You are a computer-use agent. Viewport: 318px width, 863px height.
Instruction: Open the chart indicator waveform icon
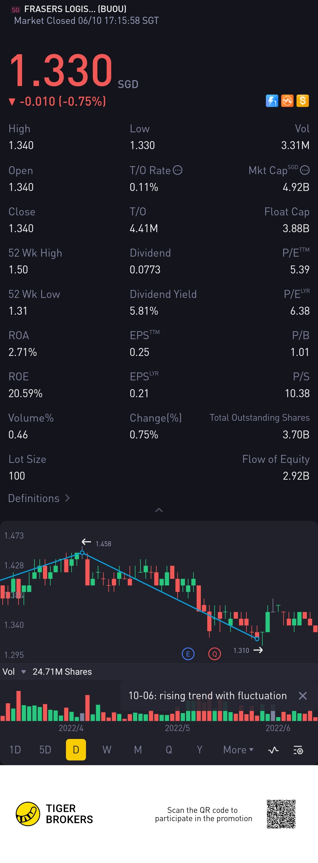pyautogui.click(x=274, y=750)
